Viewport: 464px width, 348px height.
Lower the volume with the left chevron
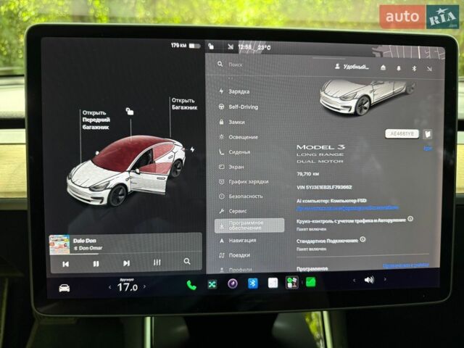[354, 280]
